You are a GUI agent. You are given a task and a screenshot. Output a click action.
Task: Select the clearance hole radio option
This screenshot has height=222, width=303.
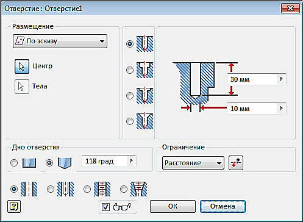pos(51,189)
